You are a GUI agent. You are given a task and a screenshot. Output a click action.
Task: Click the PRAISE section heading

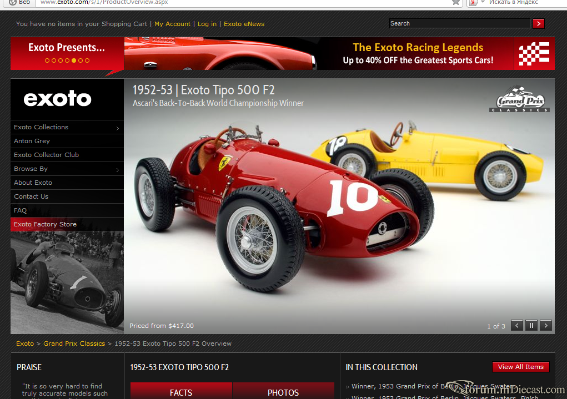click(29, 367)
